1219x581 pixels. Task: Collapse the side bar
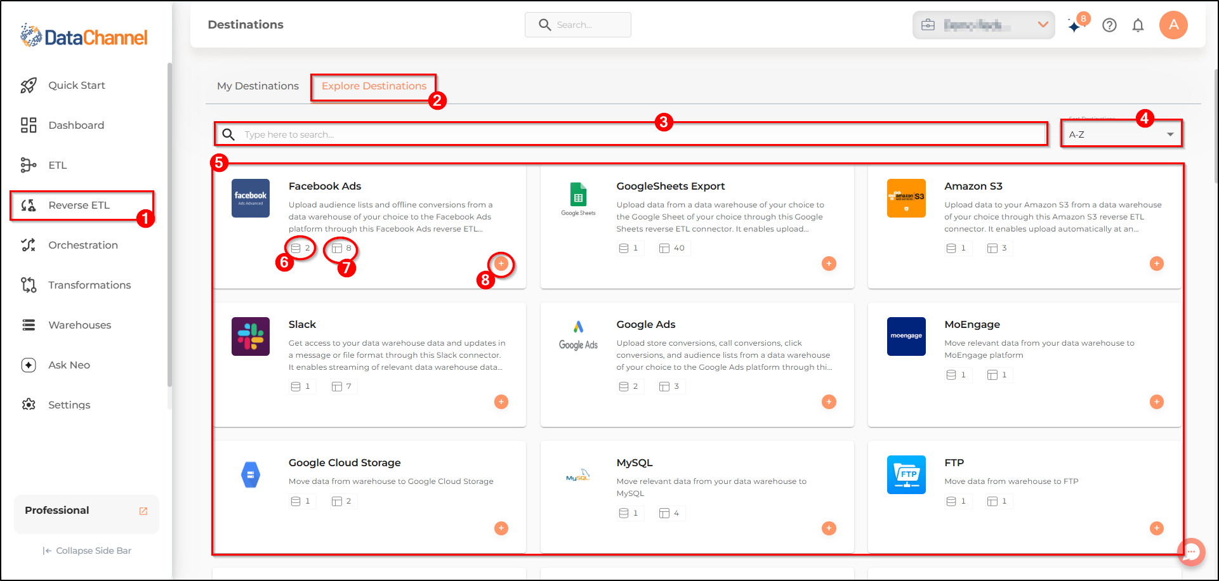87,551
